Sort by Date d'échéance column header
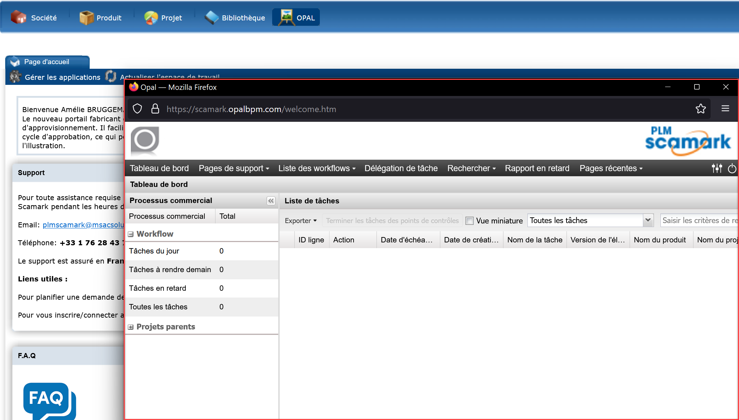Image resolution: width=739 pixels, height=420 pixels. click(x=408, y=240)
